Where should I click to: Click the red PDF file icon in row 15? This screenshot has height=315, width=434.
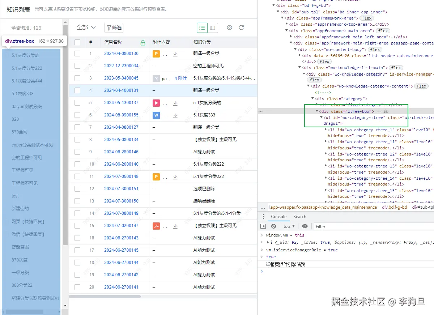coord(156,226)
